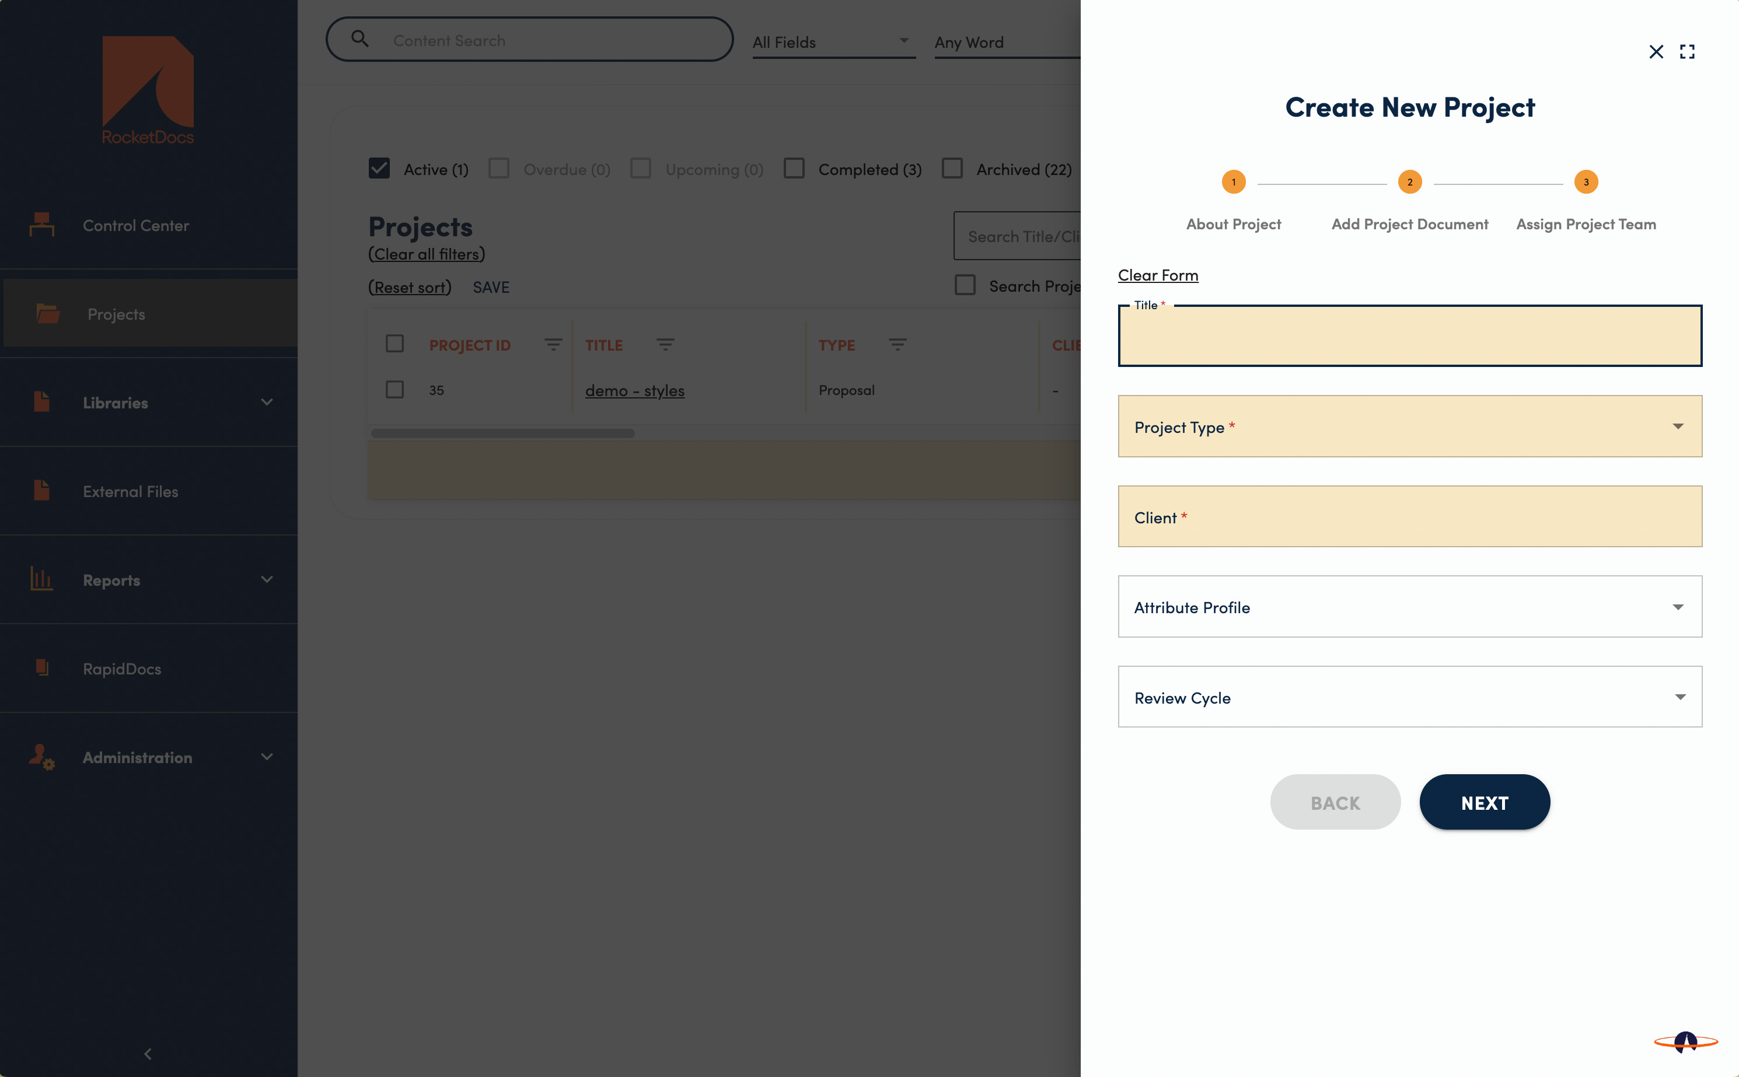The height and width of the screenshot is (1077, 1739).
Task: Click the horizontal table scrollbar
Action: tap(502, 433)
